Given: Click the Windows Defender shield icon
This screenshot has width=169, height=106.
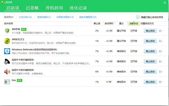Looking at the screenshot, I should point(7,51).
